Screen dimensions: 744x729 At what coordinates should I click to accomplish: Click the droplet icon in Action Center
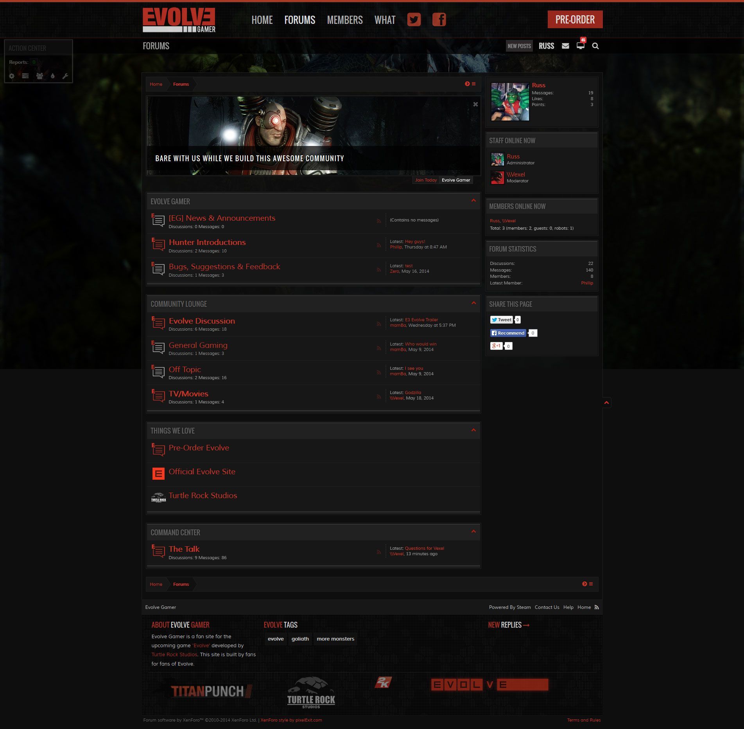click(52, 76)
